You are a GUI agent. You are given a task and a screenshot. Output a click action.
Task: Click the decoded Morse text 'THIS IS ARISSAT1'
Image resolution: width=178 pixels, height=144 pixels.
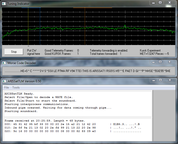pyautogui.click(x=94, y=71)
